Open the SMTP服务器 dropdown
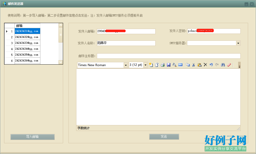The image size is (256, 154). pos(238,43)
